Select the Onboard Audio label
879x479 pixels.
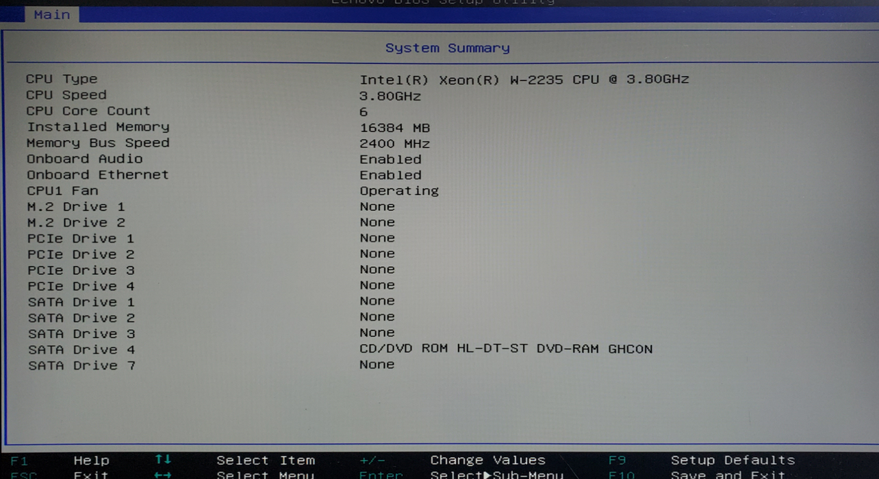coord(85,159)
